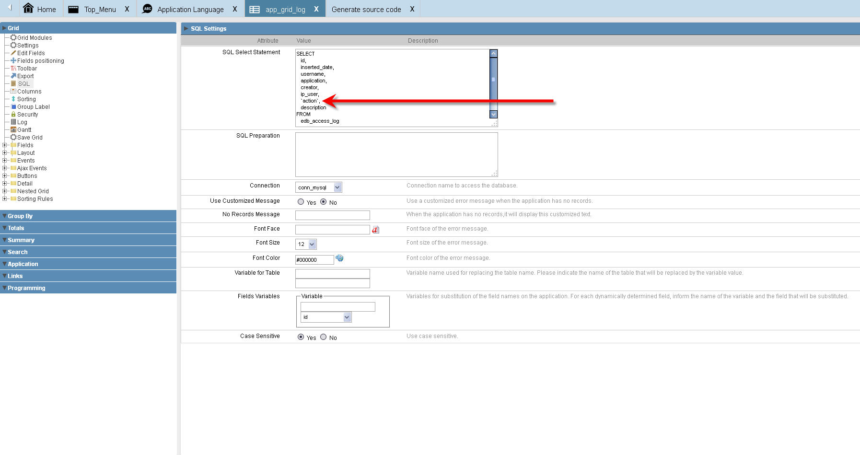Click the SQL textarea scroll up arrow
This screenshot has height=455, width=860.
point(493,53)
